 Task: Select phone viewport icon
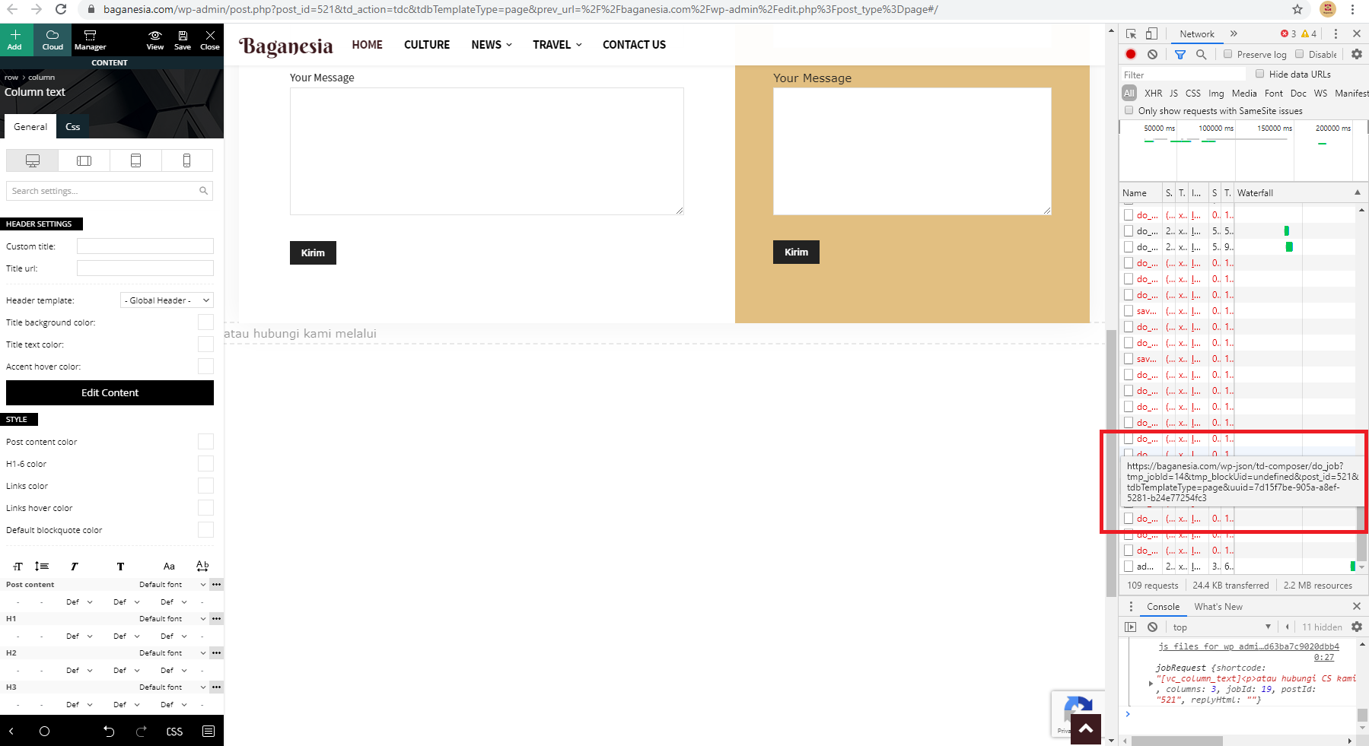click(x=186, y=160)
